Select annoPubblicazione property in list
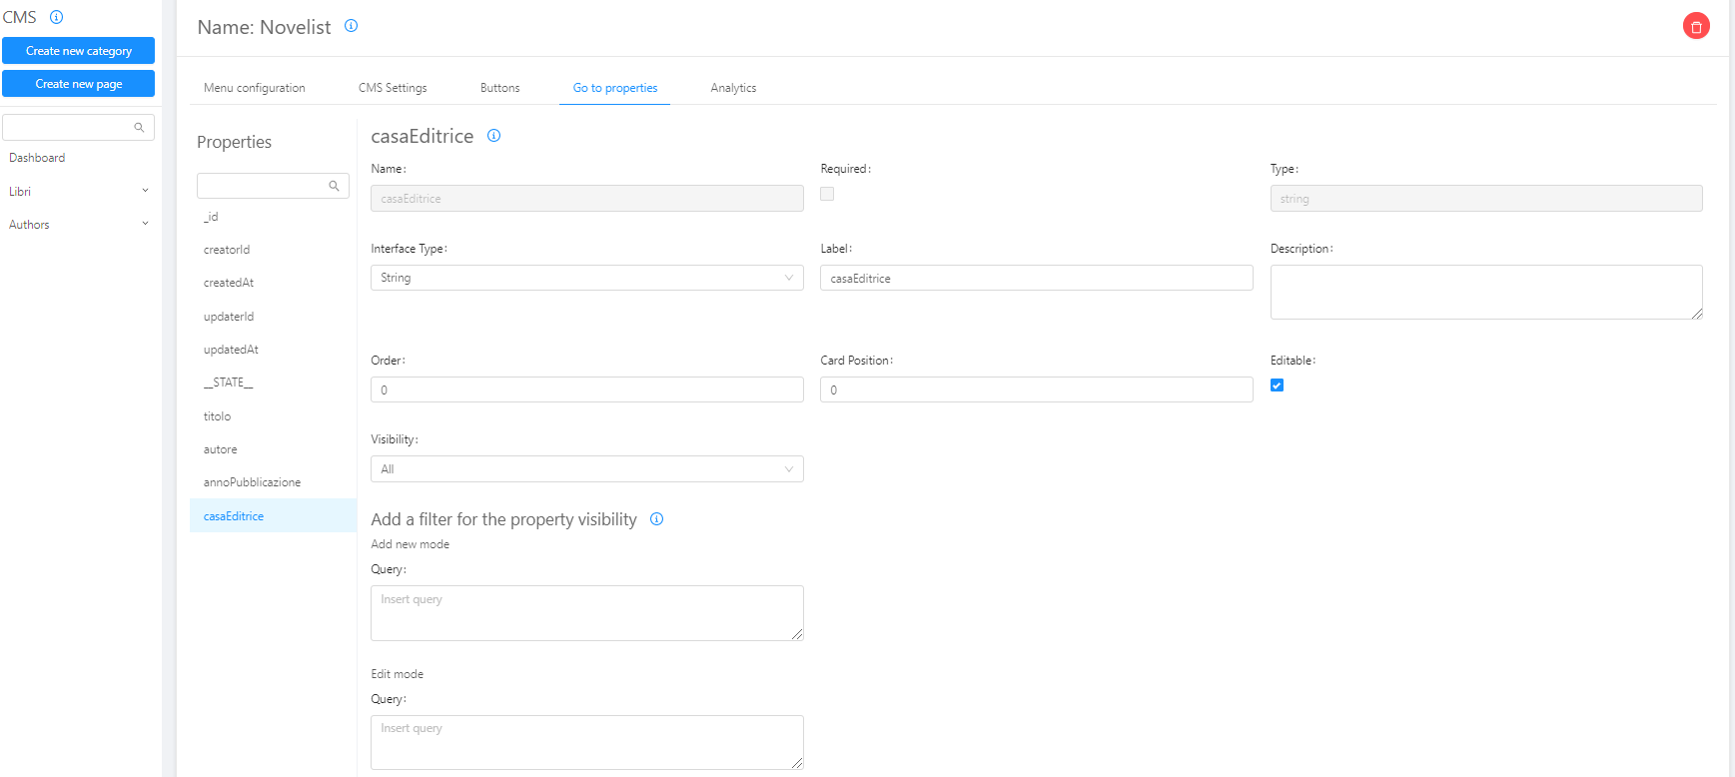The image size is (1735, 777). pos(252,482)
